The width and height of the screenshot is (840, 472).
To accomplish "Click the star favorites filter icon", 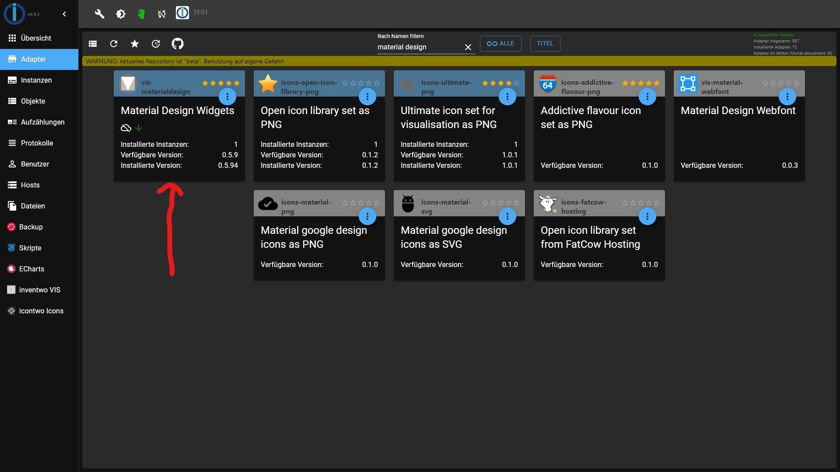I will [135, 44].
